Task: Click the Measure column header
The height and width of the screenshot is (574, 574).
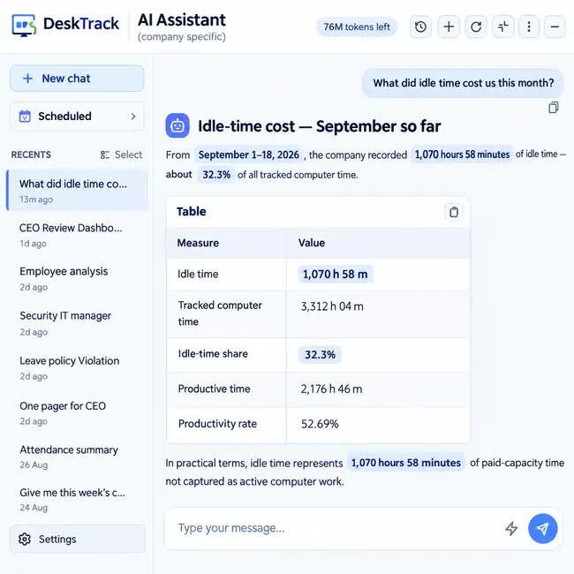Action: (198, 243)
